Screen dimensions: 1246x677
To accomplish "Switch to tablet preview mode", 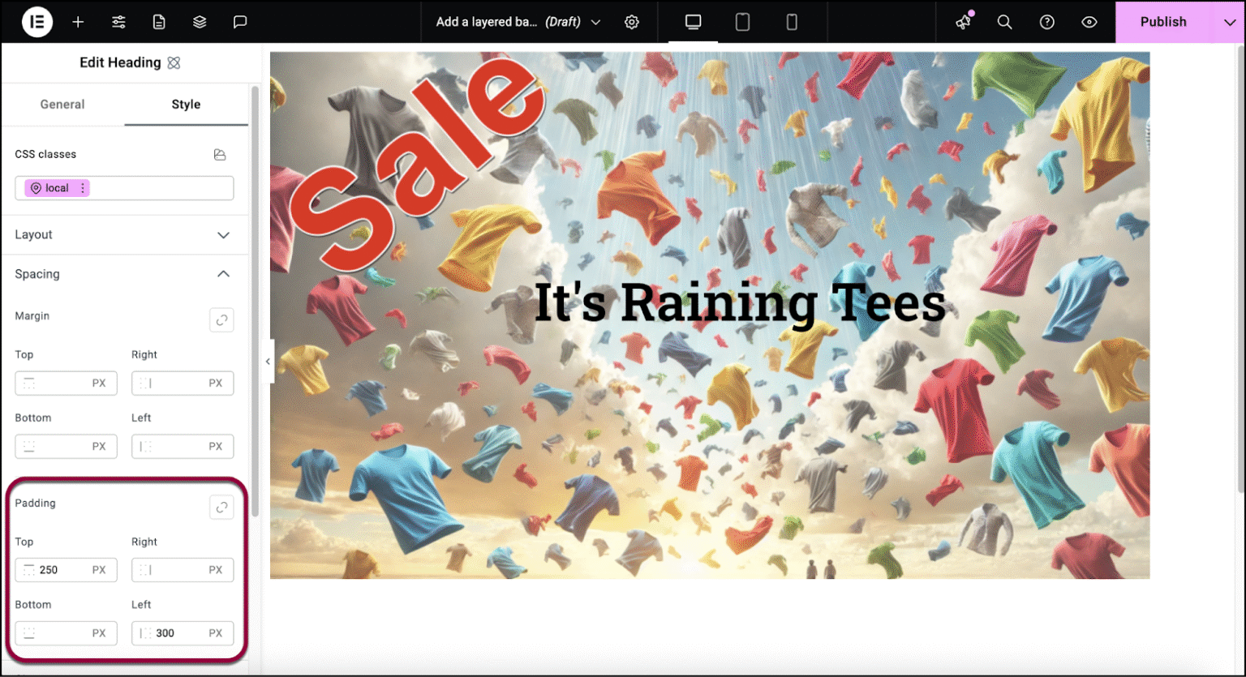I will coord(742,22).
